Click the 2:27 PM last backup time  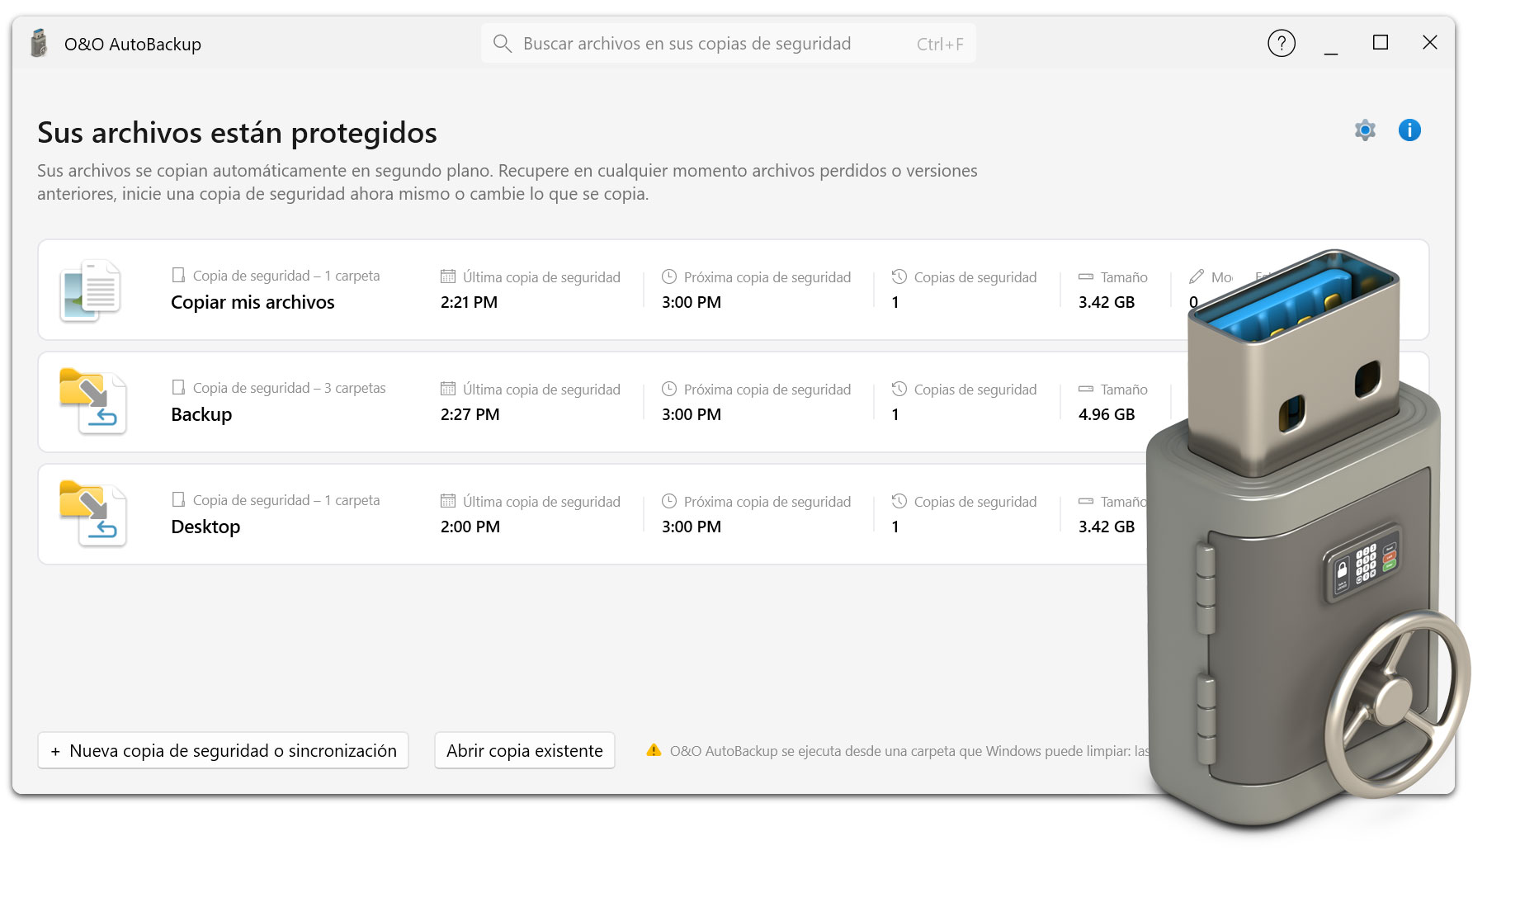click(470, 414)
